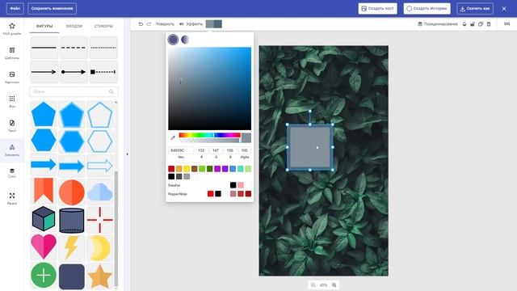
Task: Click the lock icon in toolbar
Action: pos(473,24)
